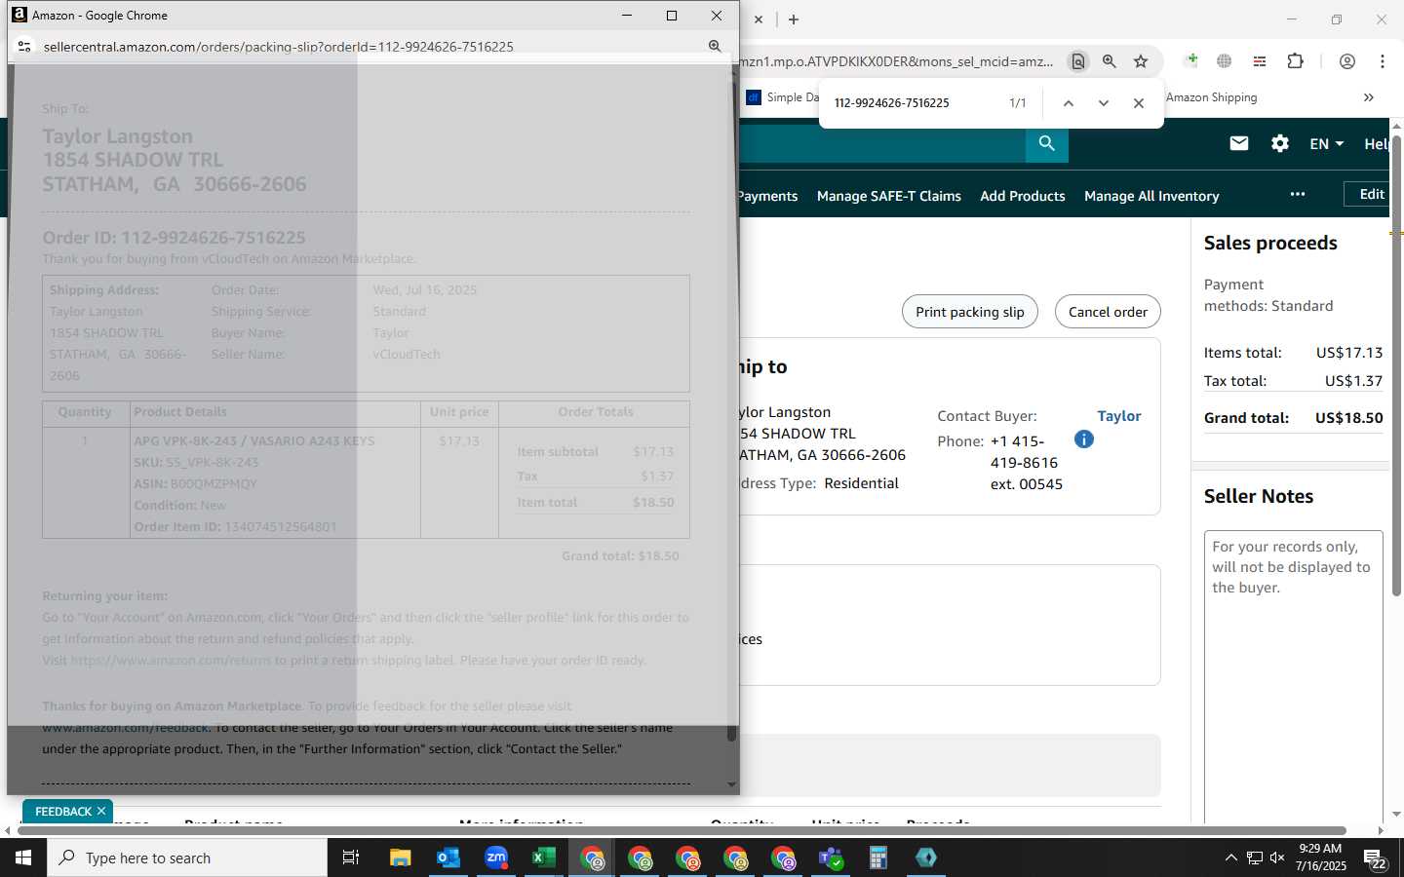1404x877 pixels.
Task: Open the mail messages icon in Seller Central
Action: (x=1239, y=143)
